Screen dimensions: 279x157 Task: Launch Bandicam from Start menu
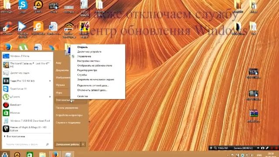(27, 105)
